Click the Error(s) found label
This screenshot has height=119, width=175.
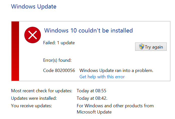[57, 60]
